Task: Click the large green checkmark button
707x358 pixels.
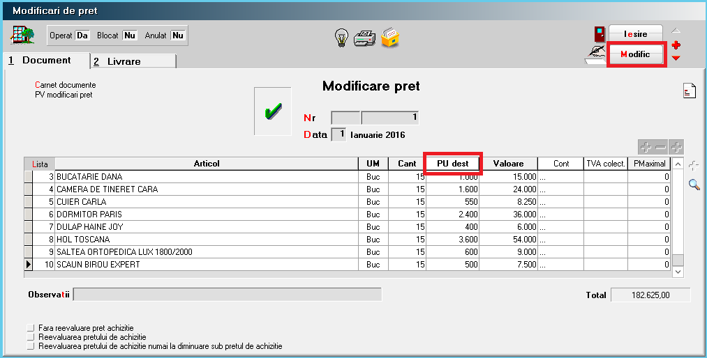Action: click(x=272, y=111)
